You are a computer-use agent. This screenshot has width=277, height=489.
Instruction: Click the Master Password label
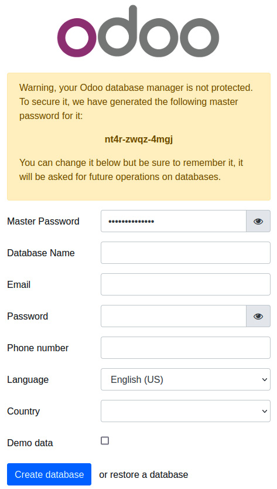click(43, 221)
